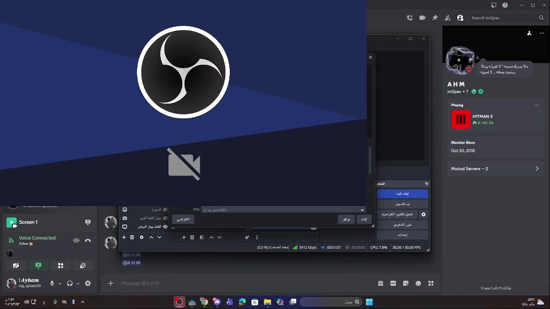Open the GIF picker
Screen dimensions: 550x309
[393, 283]
